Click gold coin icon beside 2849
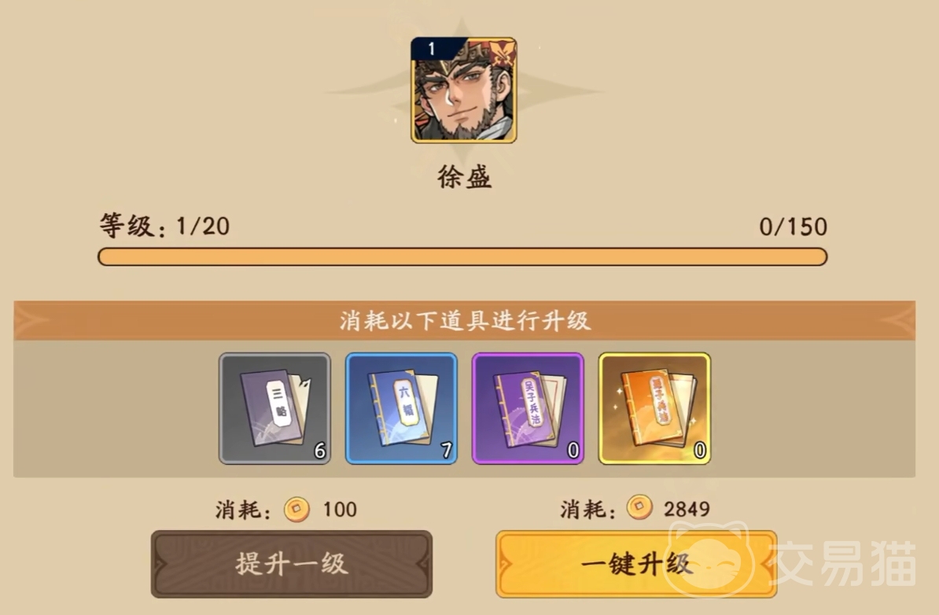 [639, 508]
